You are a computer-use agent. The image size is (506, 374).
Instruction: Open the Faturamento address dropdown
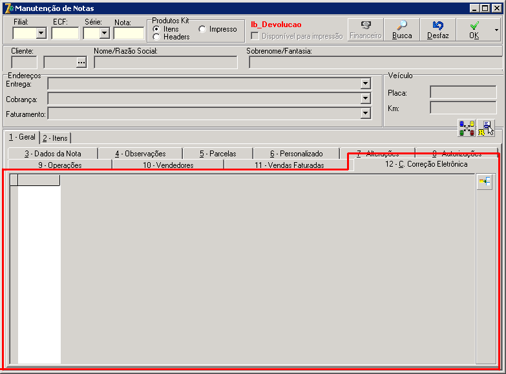coord(365,113)
